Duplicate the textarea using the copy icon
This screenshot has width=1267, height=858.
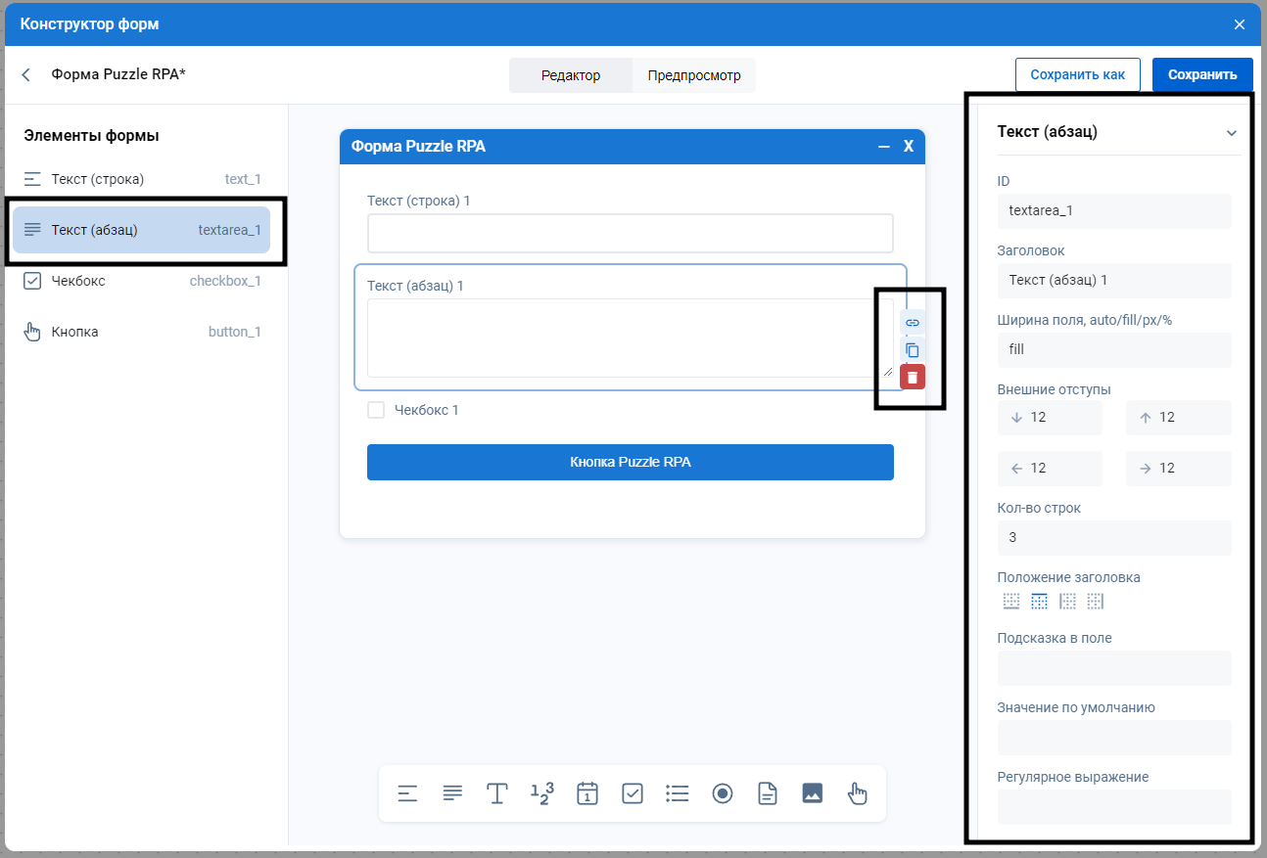pos(913,349)
